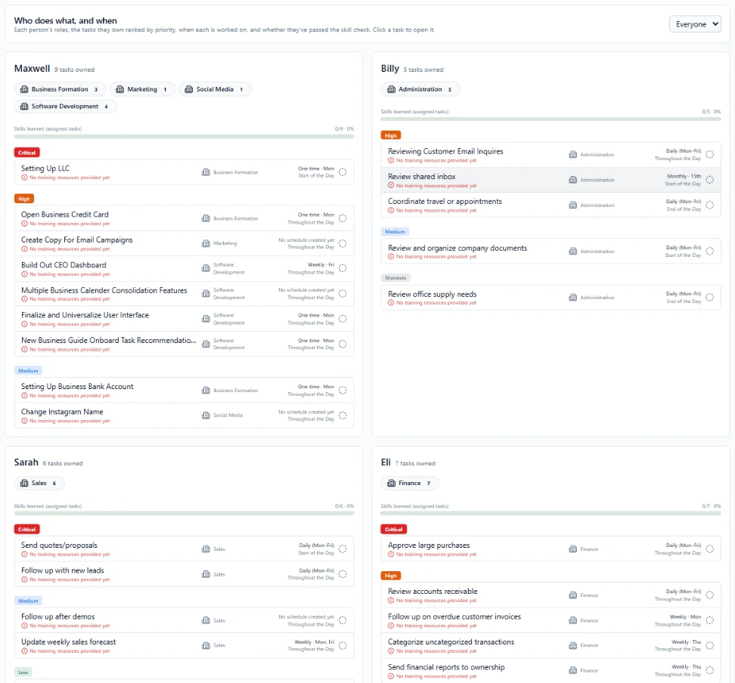Toggle skill check circle for Open Business Credit Card

coord(343,218)
